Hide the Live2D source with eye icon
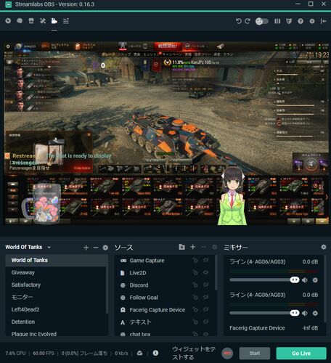331x363 pixels. (x=205, y=273)
